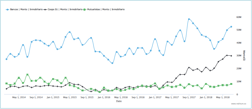Screen dimensions: 252x109
Task: Click the black diamond Coops S1 legend marker
Action: [x=45, y=9]
